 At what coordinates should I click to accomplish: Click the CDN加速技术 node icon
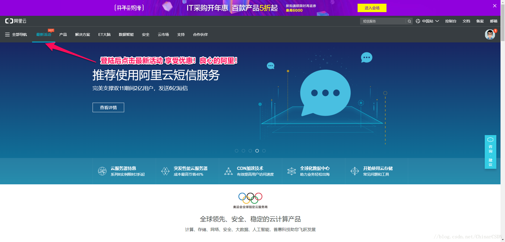[228, 171]
